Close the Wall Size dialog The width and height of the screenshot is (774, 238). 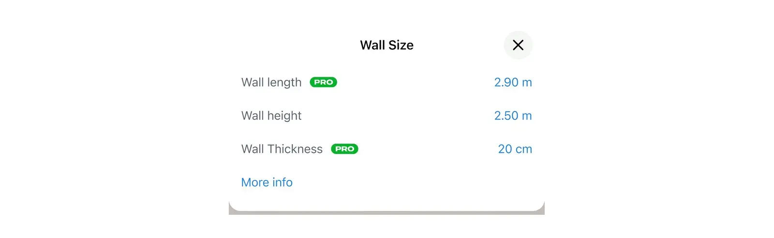[x=518, y=45]
